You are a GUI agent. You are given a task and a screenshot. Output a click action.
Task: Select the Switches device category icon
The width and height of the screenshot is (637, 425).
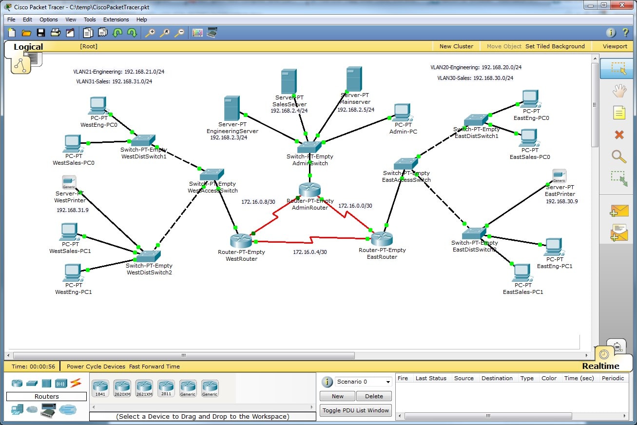32,383
